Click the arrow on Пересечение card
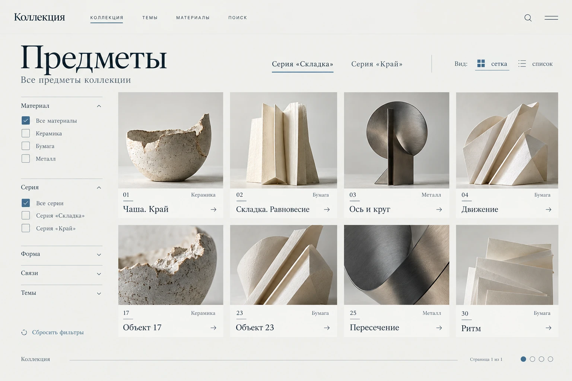Screen dimensions: 572x381 (x=439, y=328)
